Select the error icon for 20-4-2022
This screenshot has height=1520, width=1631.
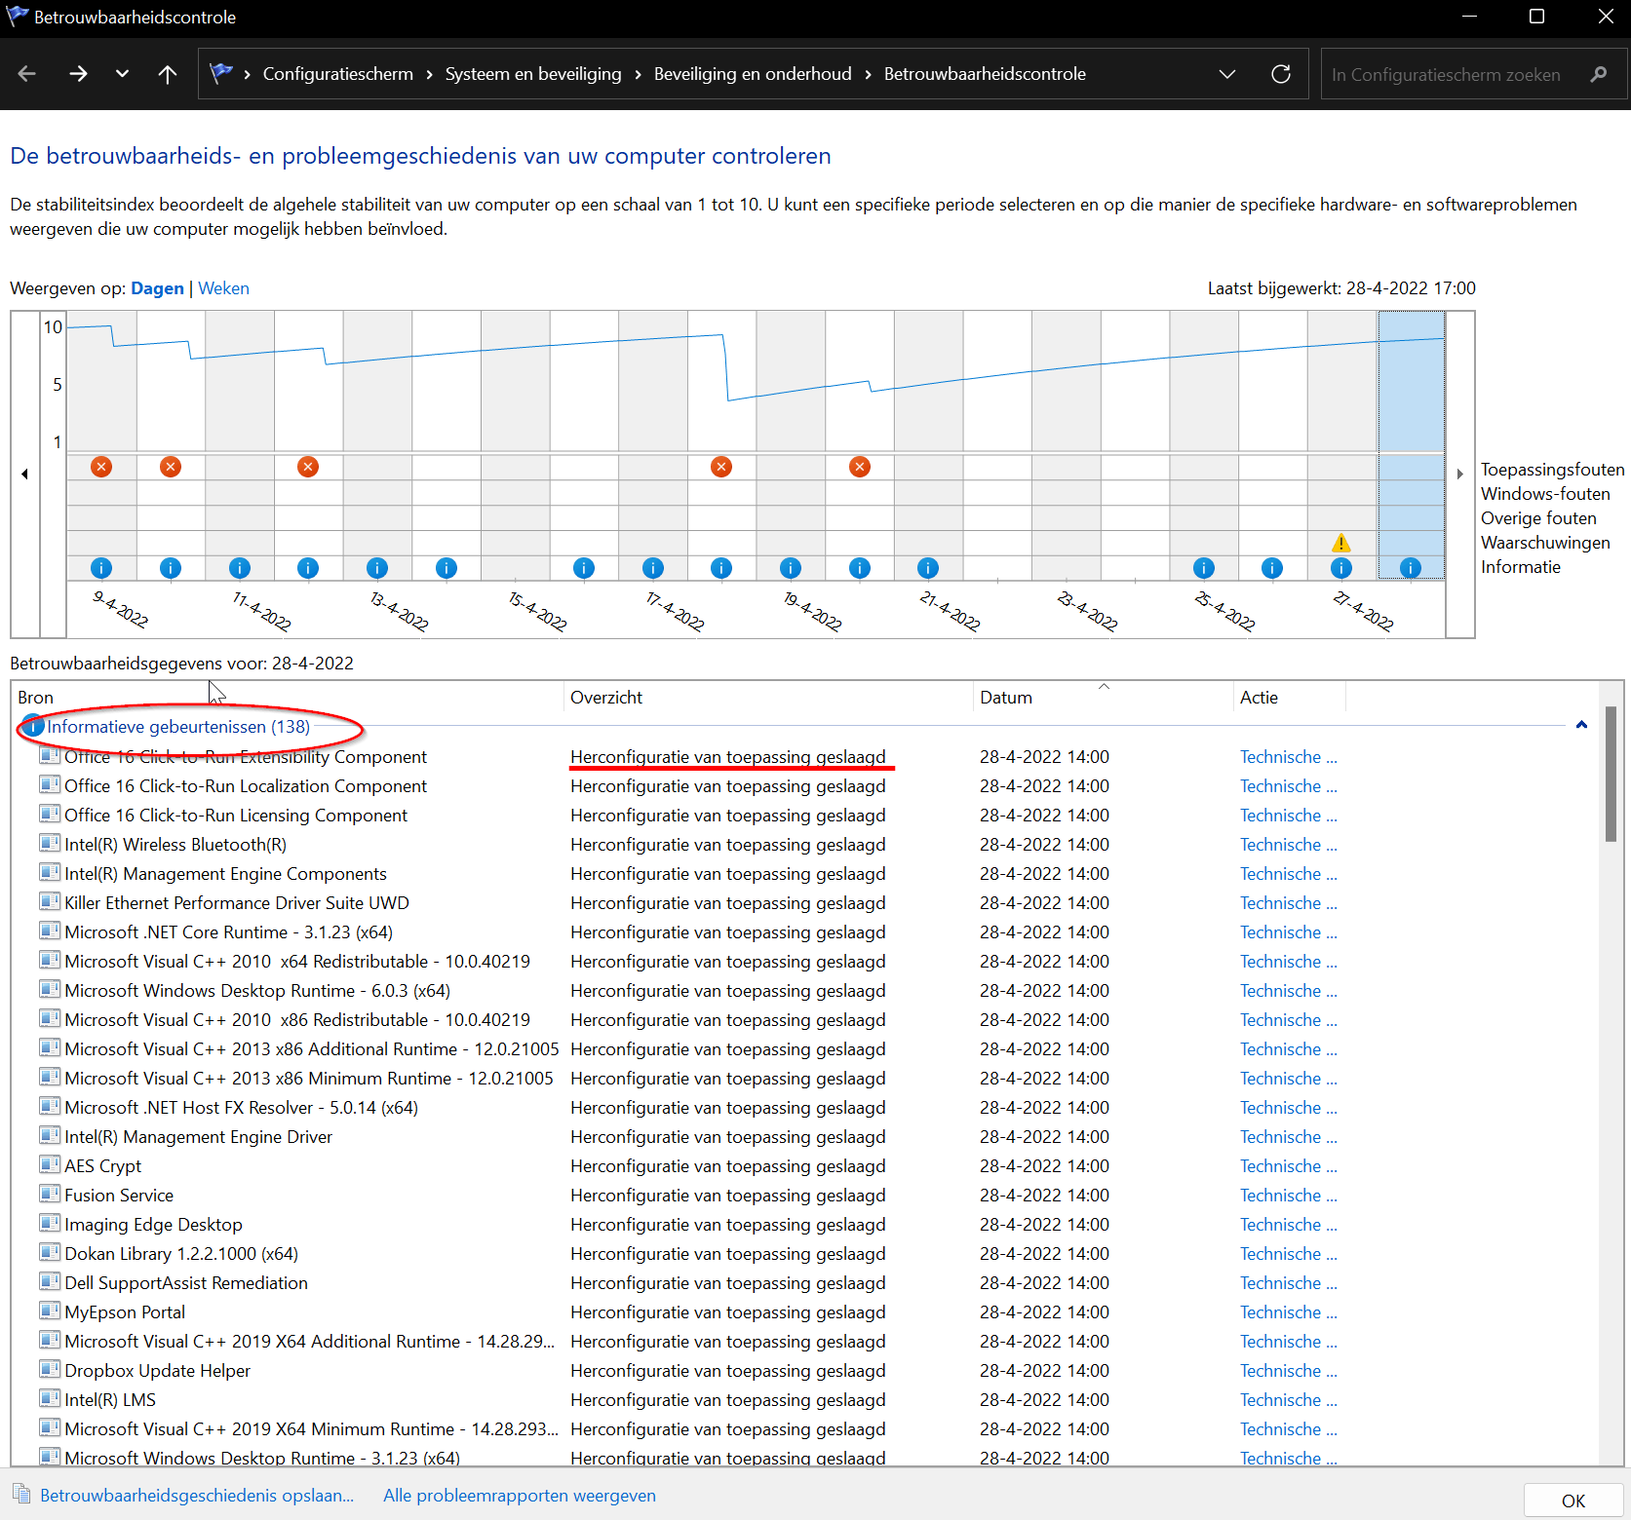[x=860, y=467]
